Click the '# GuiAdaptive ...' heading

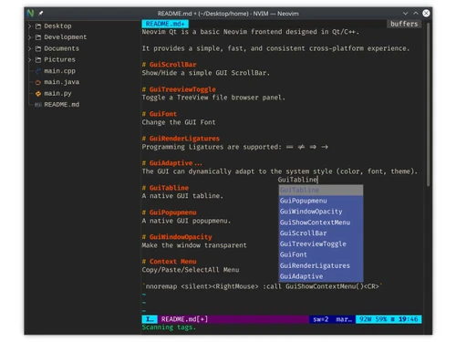(x=172, y=163)
